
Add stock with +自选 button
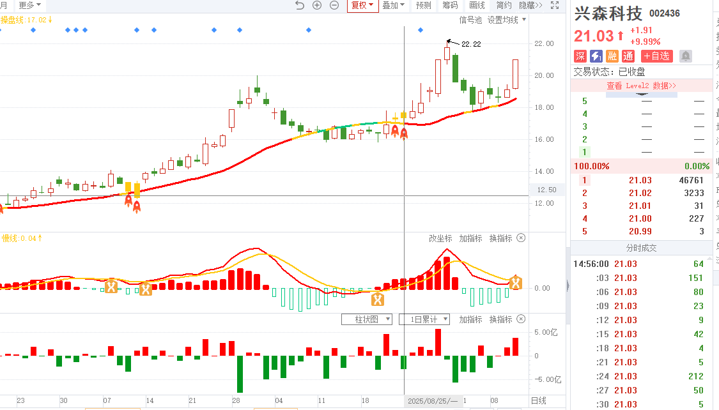(656, 56)
